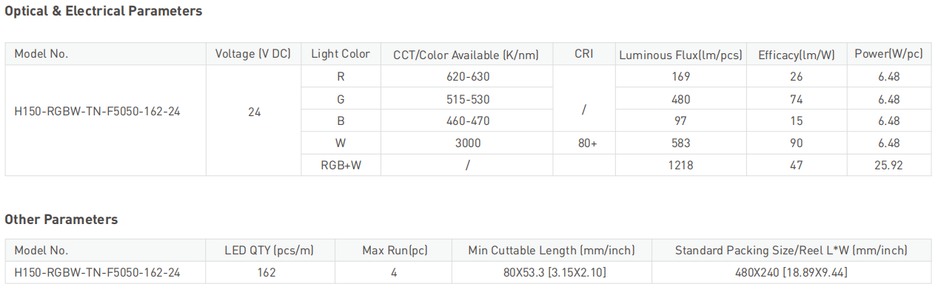Click the Optical & Electrical Parameters heading

[x=104, y=11]
